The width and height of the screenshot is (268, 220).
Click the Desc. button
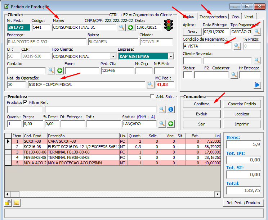pyautogui.click(x=192, y=32)
